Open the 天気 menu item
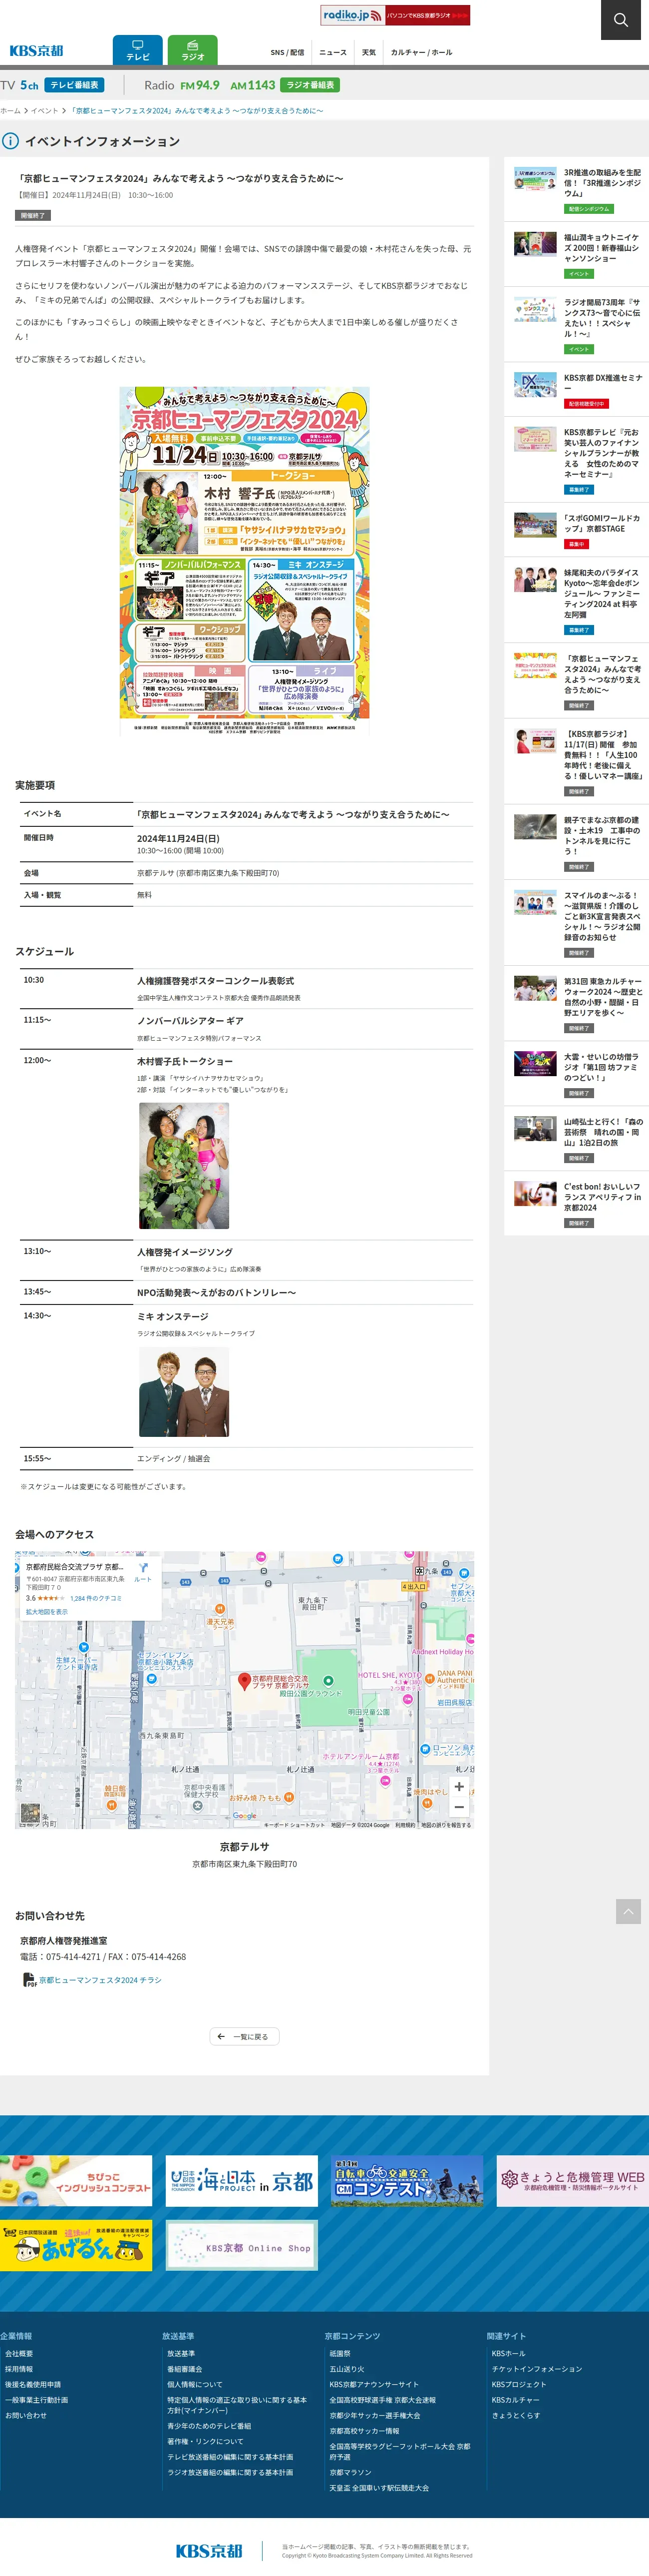The height and width of the screenshot is (2576, 649). 369,52
